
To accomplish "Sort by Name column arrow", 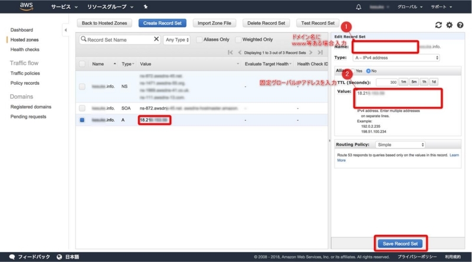I will click(x=114, y=64).
